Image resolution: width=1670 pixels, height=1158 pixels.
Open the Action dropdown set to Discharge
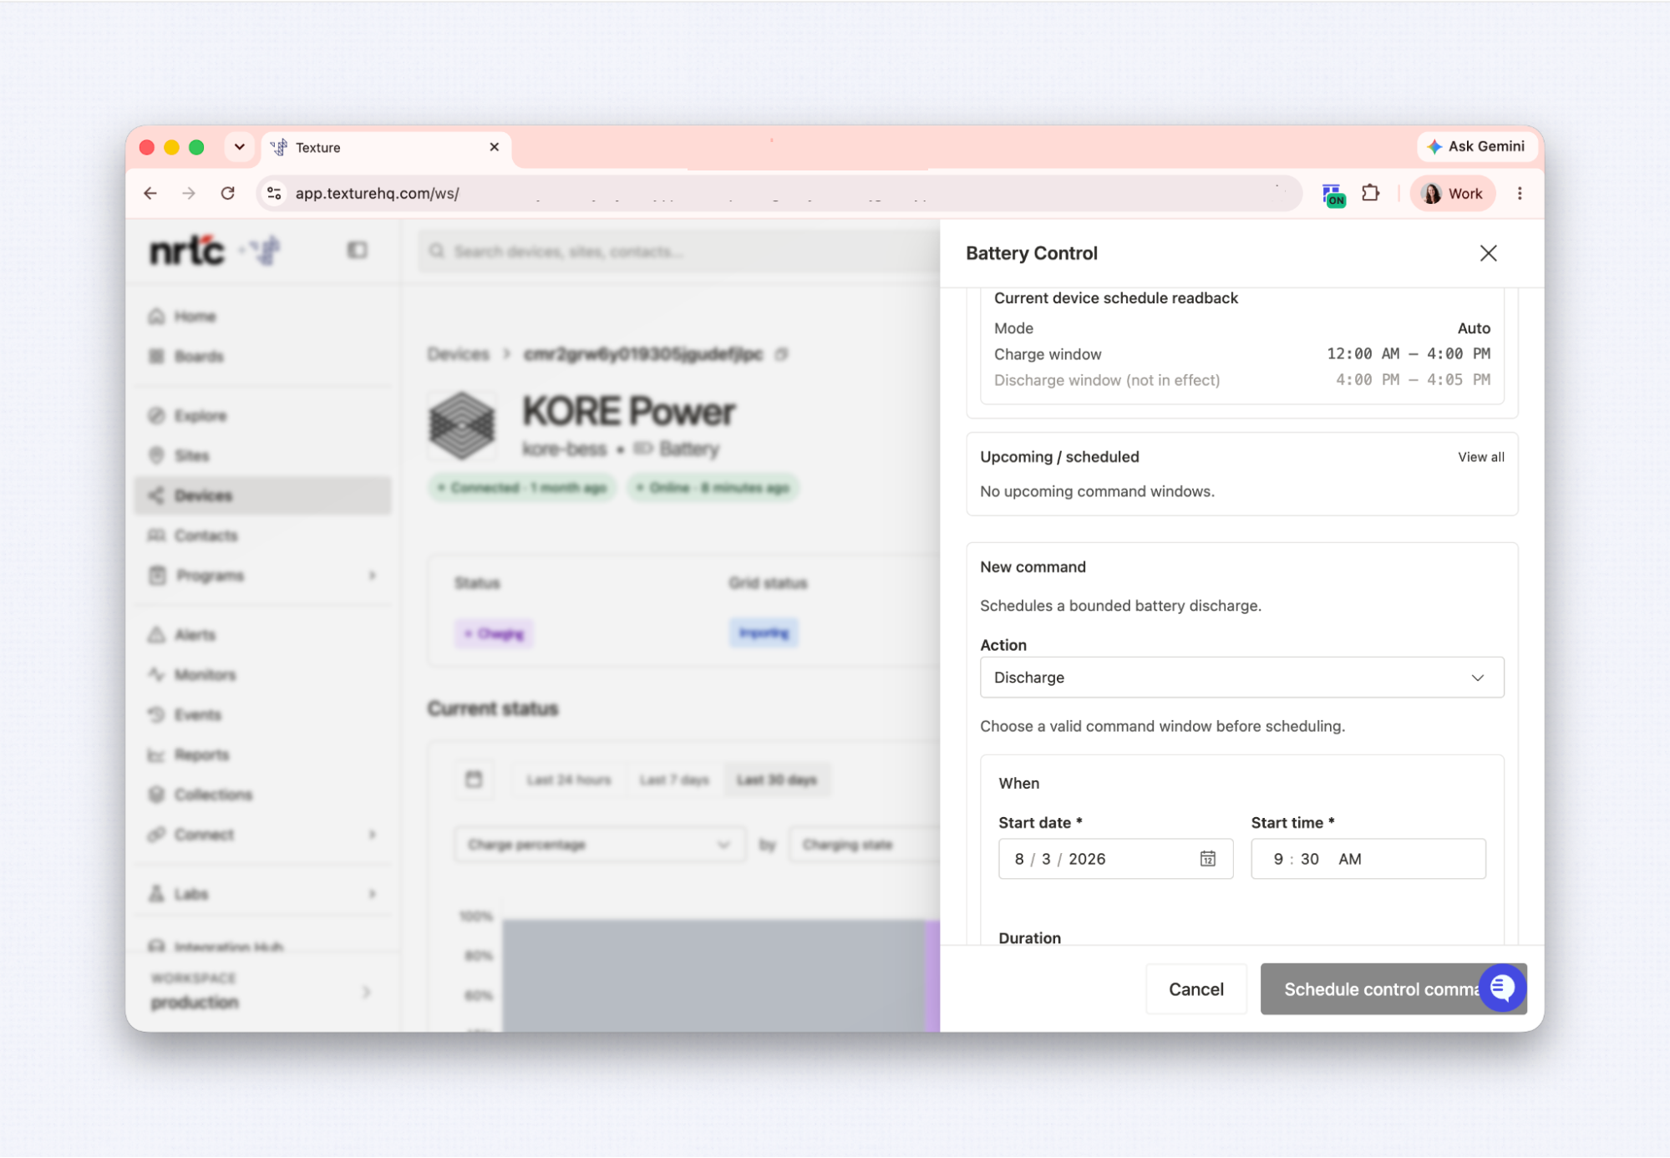click(x=1241, y=678)
